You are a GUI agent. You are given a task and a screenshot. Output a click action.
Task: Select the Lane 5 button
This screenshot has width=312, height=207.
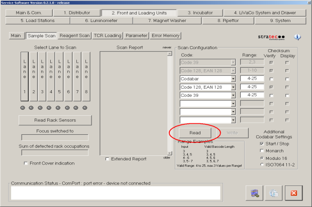click(60, 75)
